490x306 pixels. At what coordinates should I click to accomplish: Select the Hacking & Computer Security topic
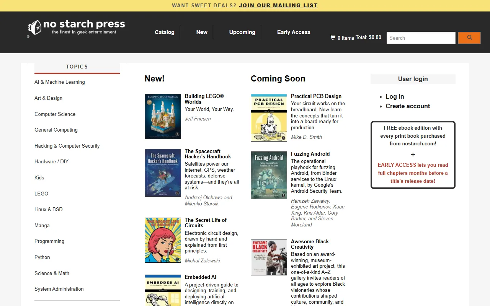pyautogui.click(x=67, y=146)
